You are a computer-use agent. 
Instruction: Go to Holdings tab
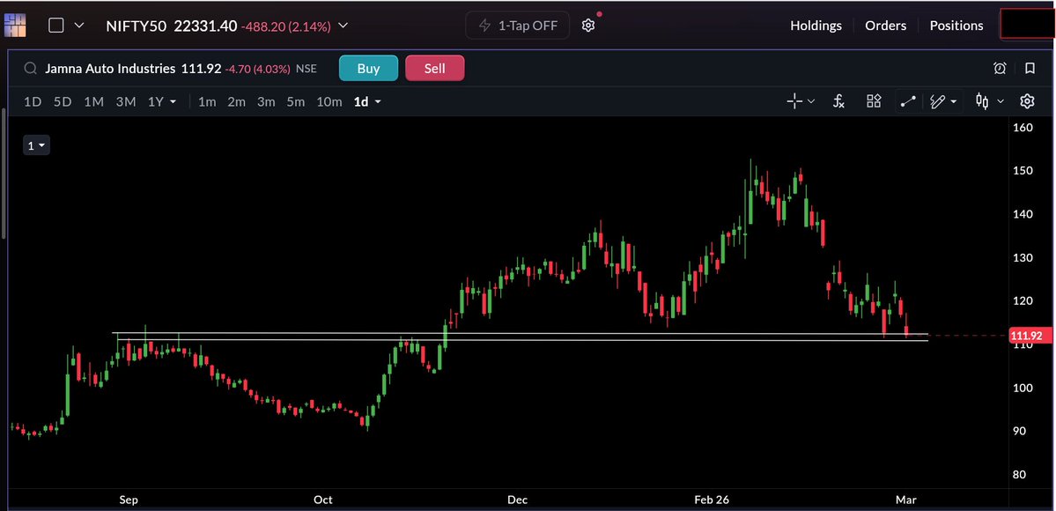point(816,26)
